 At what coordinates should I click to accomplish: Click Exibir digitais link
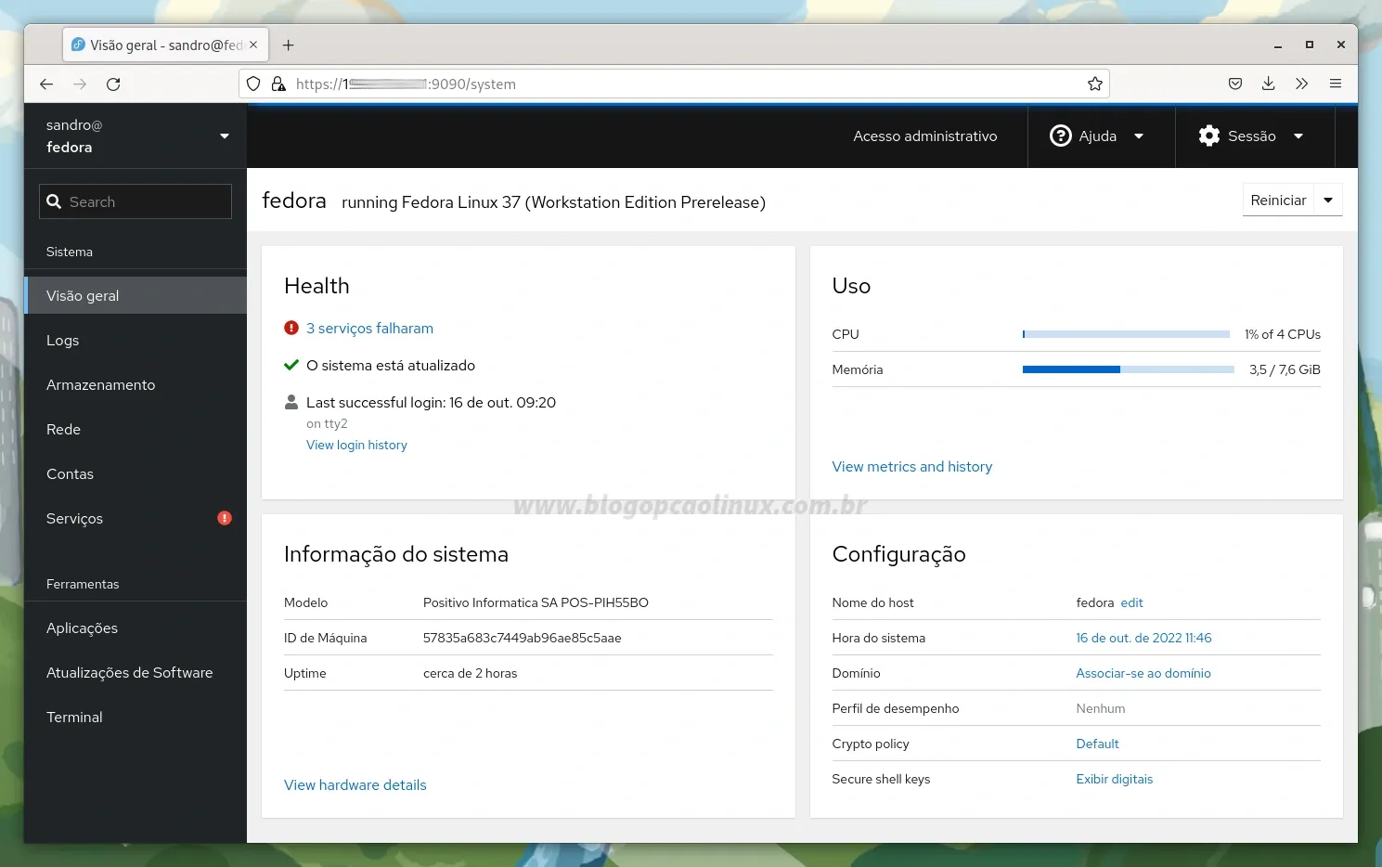pos(1114,779)
